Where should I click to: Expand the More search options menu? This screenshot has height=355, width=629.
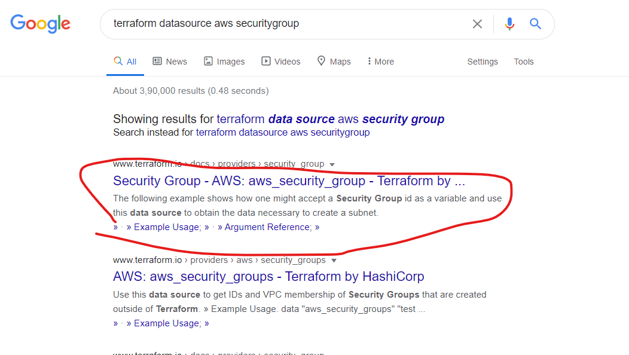click(x=381, y=62)
